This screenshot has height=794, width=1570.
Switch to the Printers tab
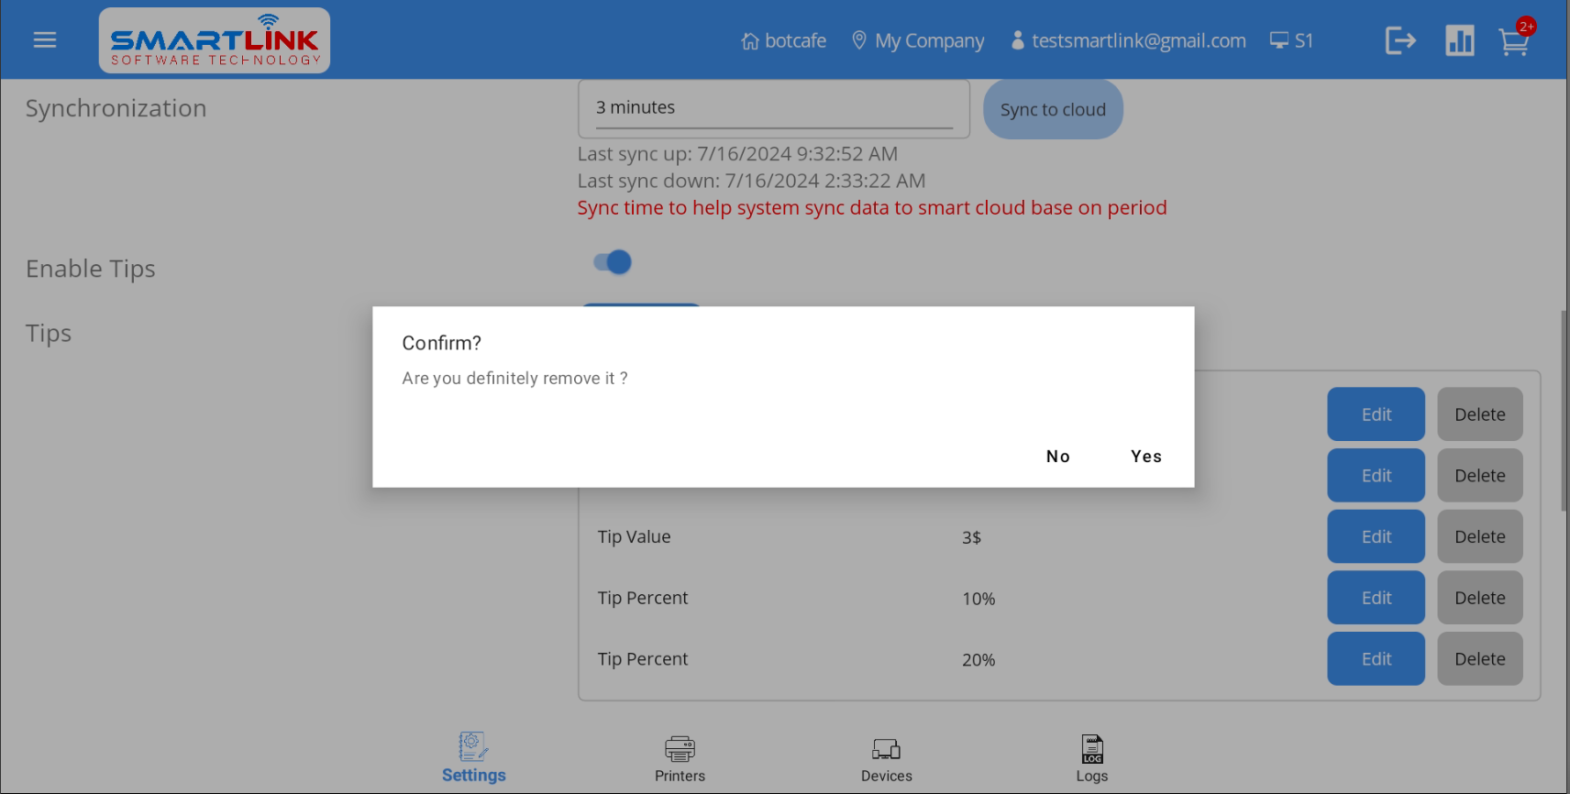680,758
